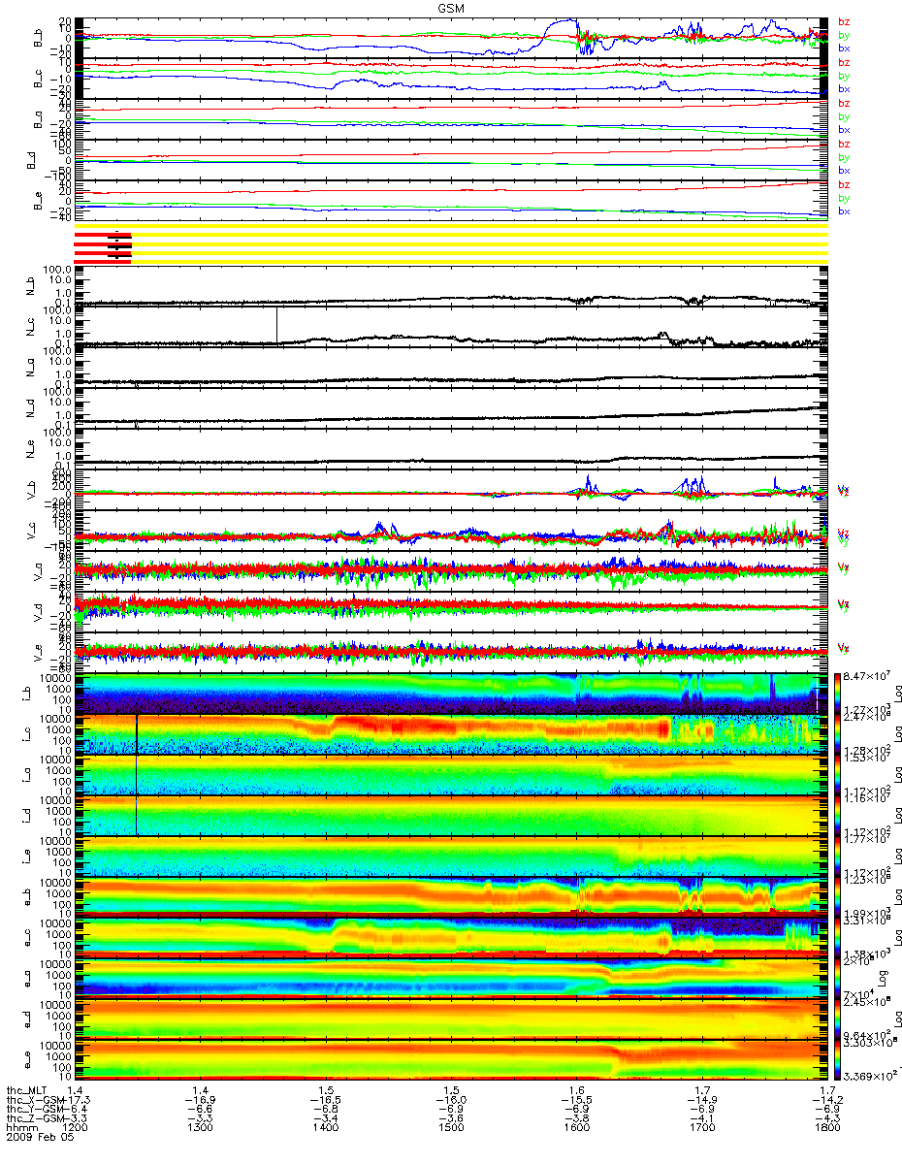902x1164 pixels.
Task: Select the V_d velocity panel label
Action: tap(37, 612)
